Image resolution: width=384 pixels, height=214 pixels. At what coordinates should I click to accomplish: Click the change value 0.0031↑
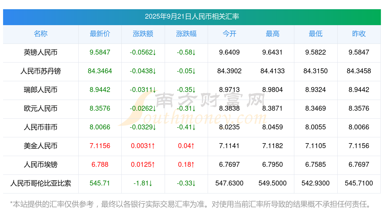pyautogui.click(x=143, y=146)
